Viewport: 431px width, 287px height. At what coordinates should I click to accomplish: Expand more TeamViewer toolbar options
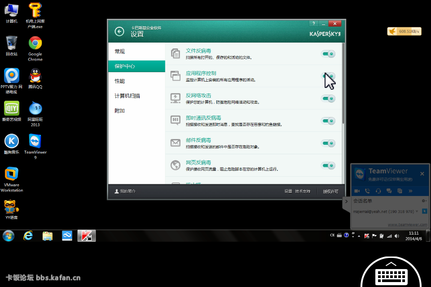(410, 191)
